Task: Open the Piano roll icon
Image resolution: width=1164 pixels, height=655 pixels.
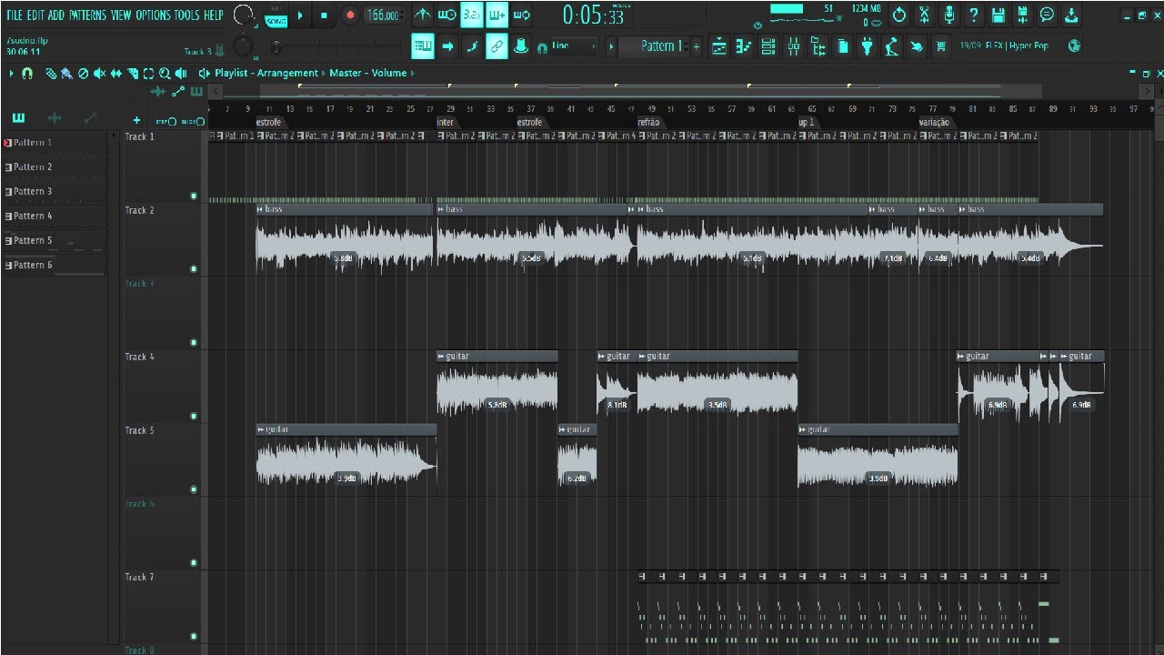Action: coord(744,46)
